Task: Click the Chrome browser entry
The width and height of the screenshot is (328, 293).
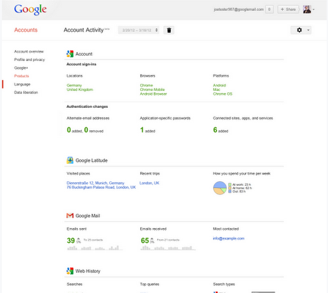Action: (x=146, y=85)
